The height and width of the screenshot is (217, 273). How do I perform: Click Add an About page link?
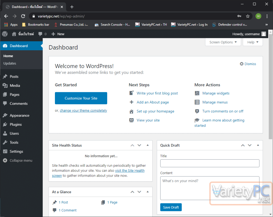click(x=153, y=102)
